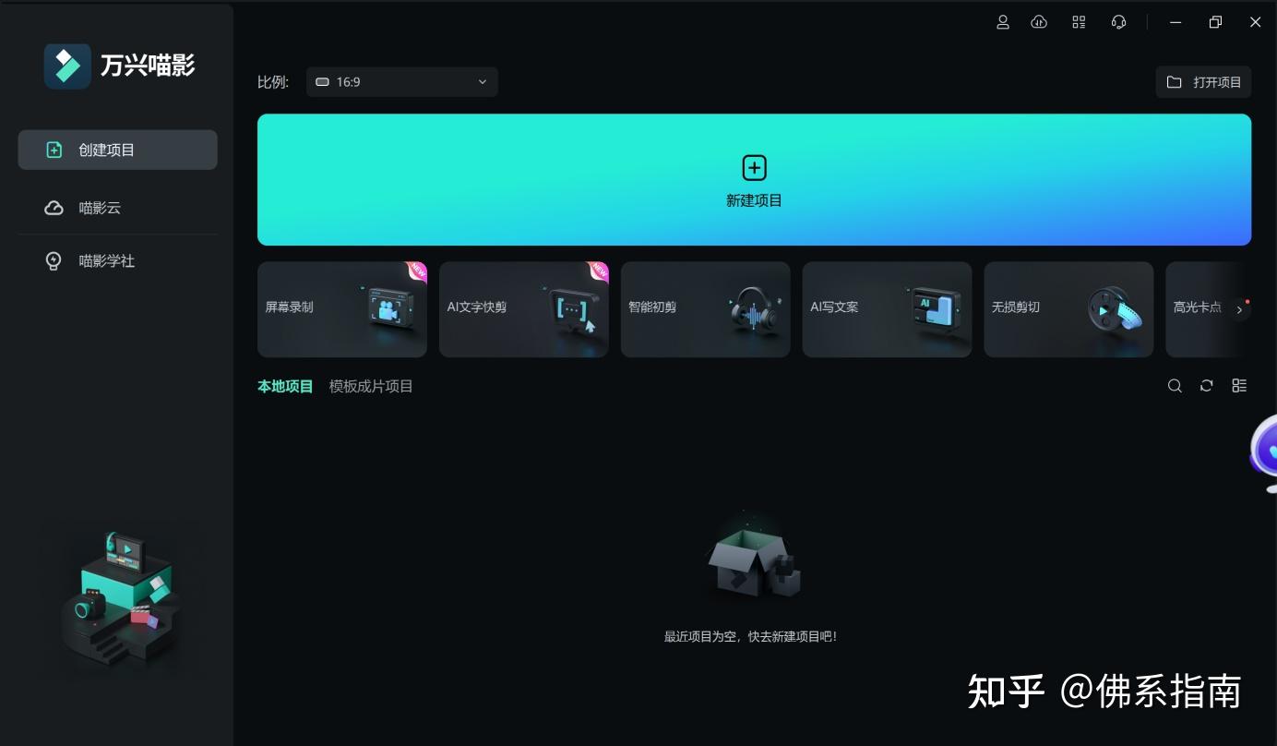Show more feature cards with right arrow
This screenshot has height=746, width=1277.
(x=1240, y=310)
